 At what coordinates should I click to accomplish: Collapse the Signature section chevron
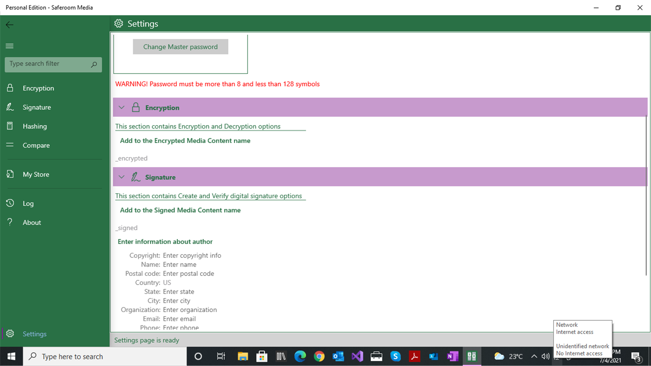121,177
